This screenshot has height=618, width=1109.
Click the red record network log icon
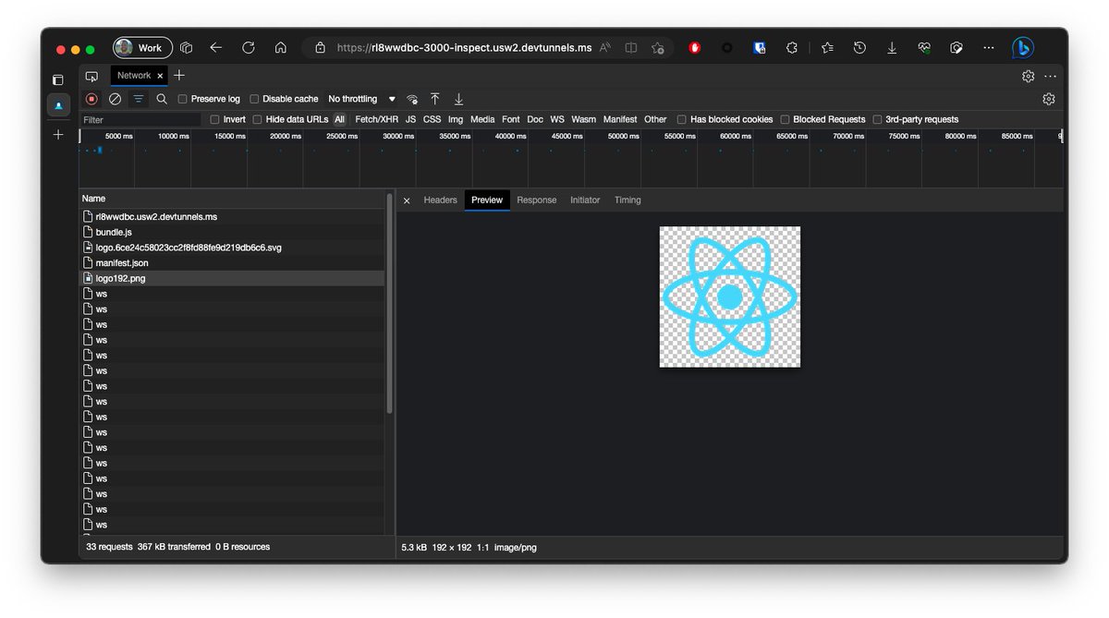(x=91, y=99)
